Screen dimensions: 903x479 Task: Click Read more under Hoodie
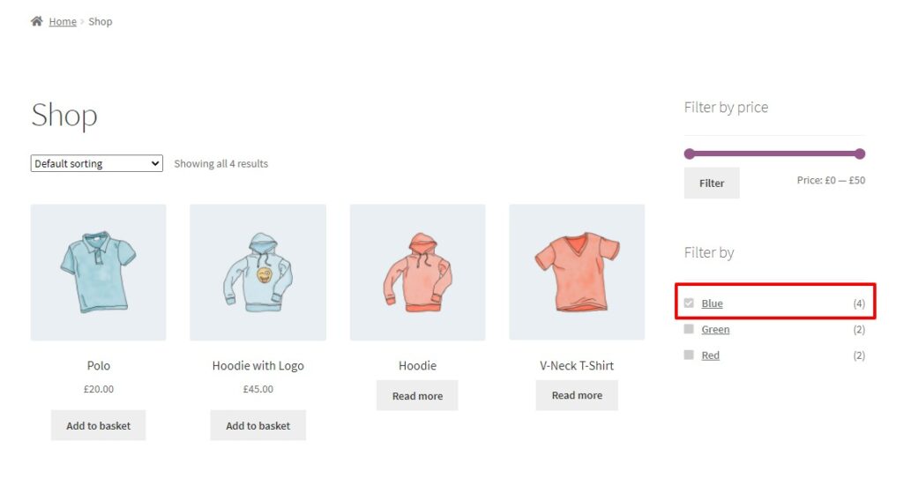coord(417,396)
